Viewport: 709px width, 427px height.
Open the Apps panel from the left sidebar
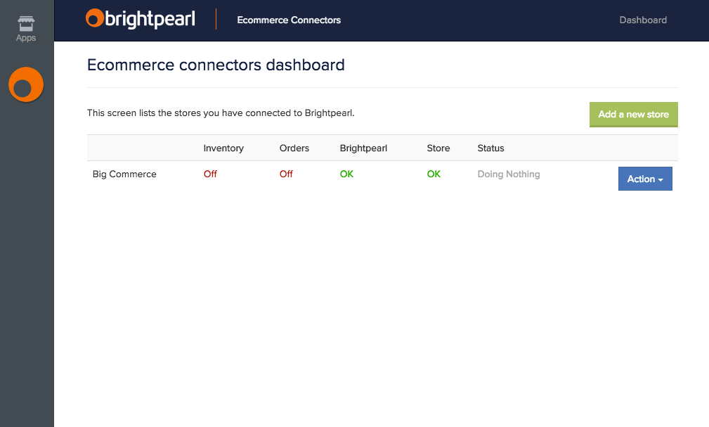click(25, 26)
